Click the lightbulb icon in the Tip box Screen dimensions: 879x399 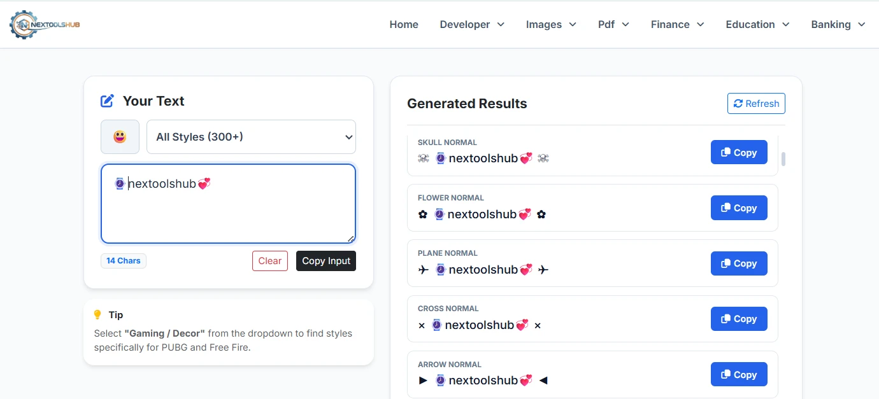tap(97, 314)
